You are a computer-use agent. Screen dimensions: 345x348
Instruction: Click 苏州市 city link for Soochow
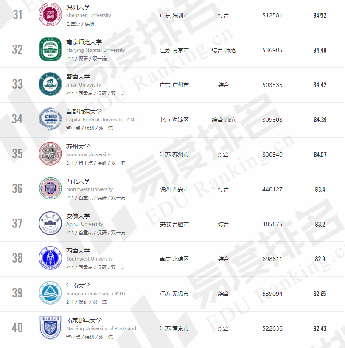click(x=181, y=154)
